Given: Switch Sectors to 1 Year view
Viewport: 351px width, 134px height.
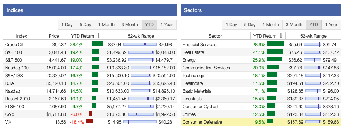Looking at the screenshot, I should click(331, 25).
